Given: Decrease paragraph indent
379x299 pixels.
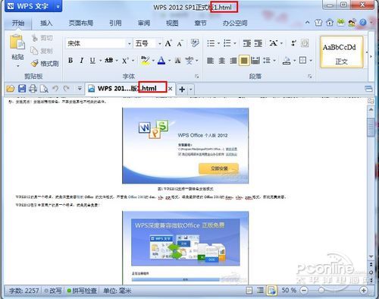Looking at the screenshot, I should (x=246, y=43).
